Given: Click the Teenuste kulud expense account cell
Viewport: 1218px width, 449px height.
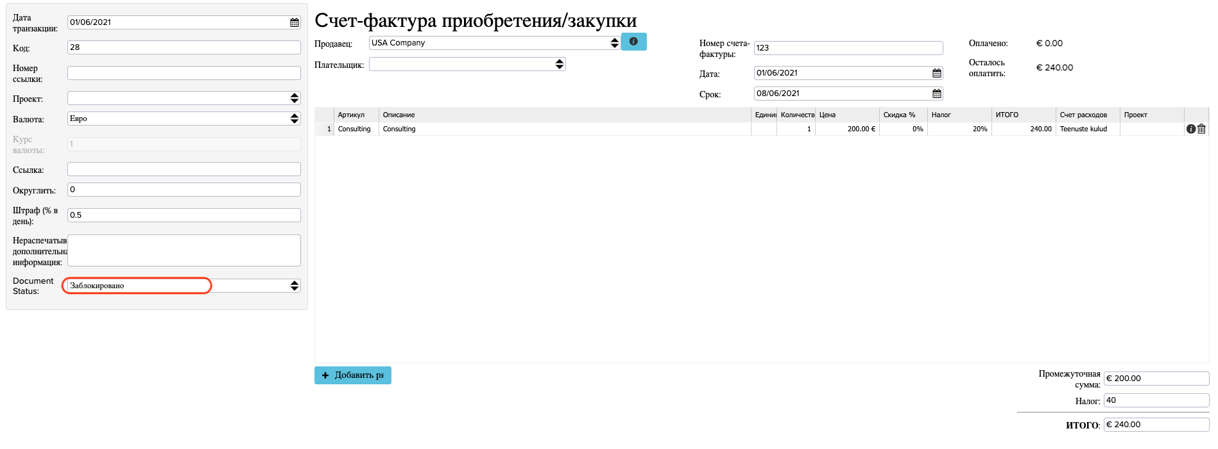Looking at the screenshot, I should 1087,129.
